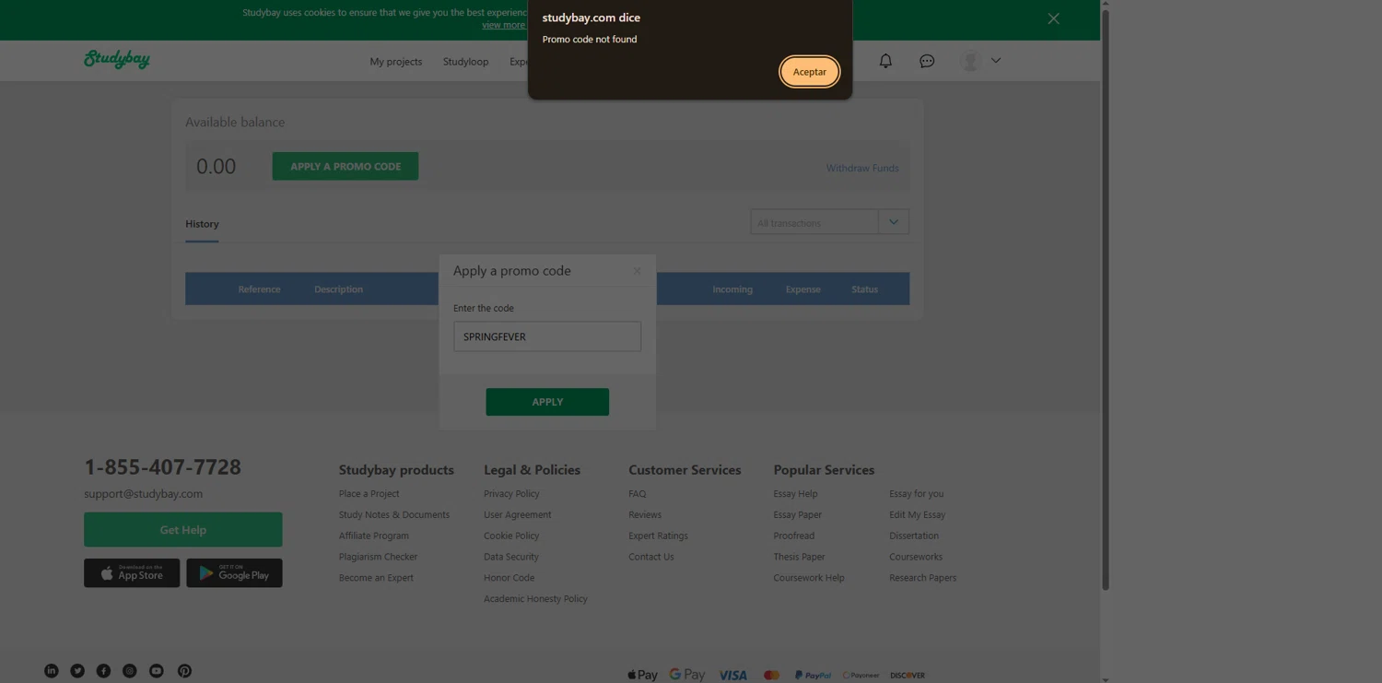Image resolution: width=1382 pixels, height=683 pixels.
Task: Open the chat messages icon
Action: [x=927, y=61]
